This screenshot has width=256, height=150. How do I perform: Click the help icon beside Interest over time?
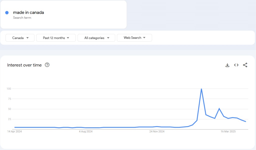[x=47, y=65]
